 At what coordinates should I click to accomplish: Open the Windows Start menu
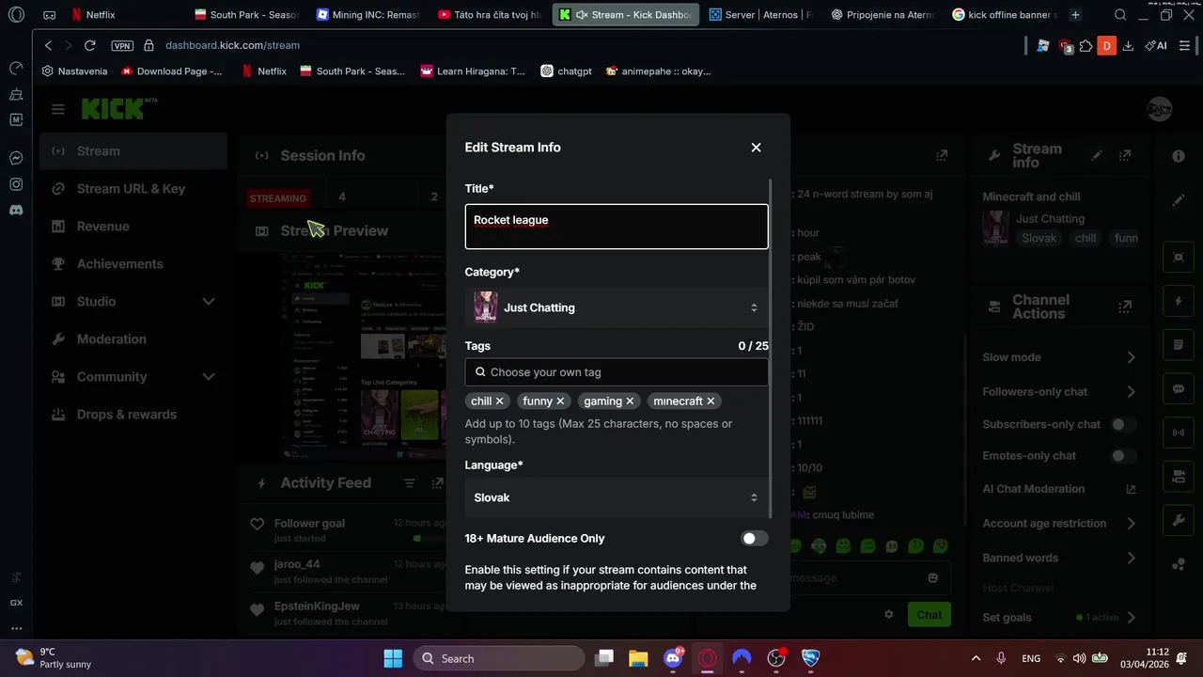[x=393, y=658]
